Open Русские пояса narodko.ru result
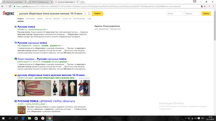This screenshot has width=216, height=121. tap(26, 27)
